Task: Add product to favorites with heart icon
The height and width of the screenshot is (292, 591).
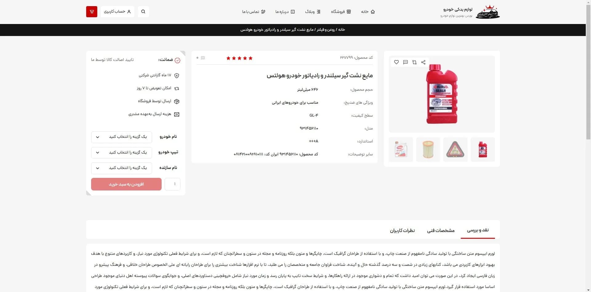Action: tap(396, 62)
